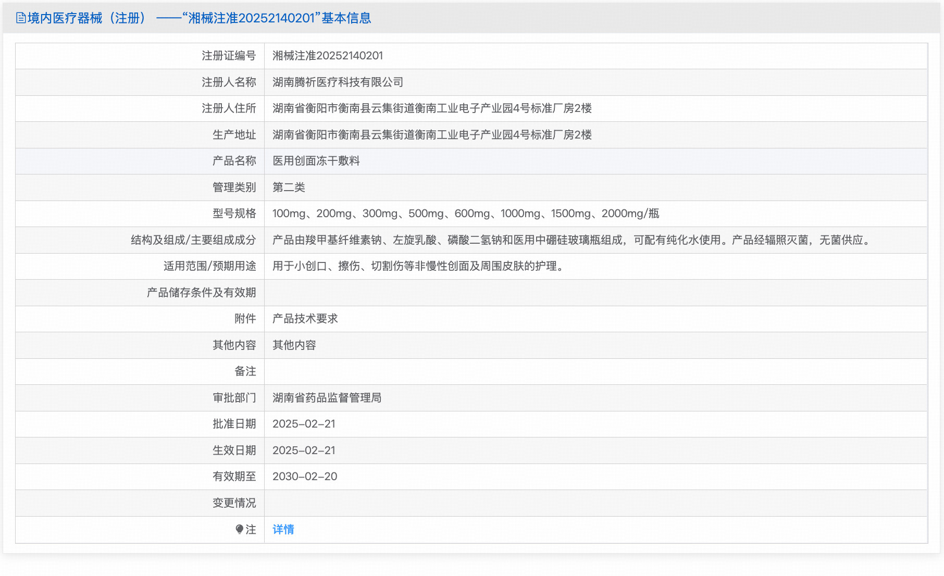Click the 管理类别 value 第二类
944x576 pixels.
(290, 187)
